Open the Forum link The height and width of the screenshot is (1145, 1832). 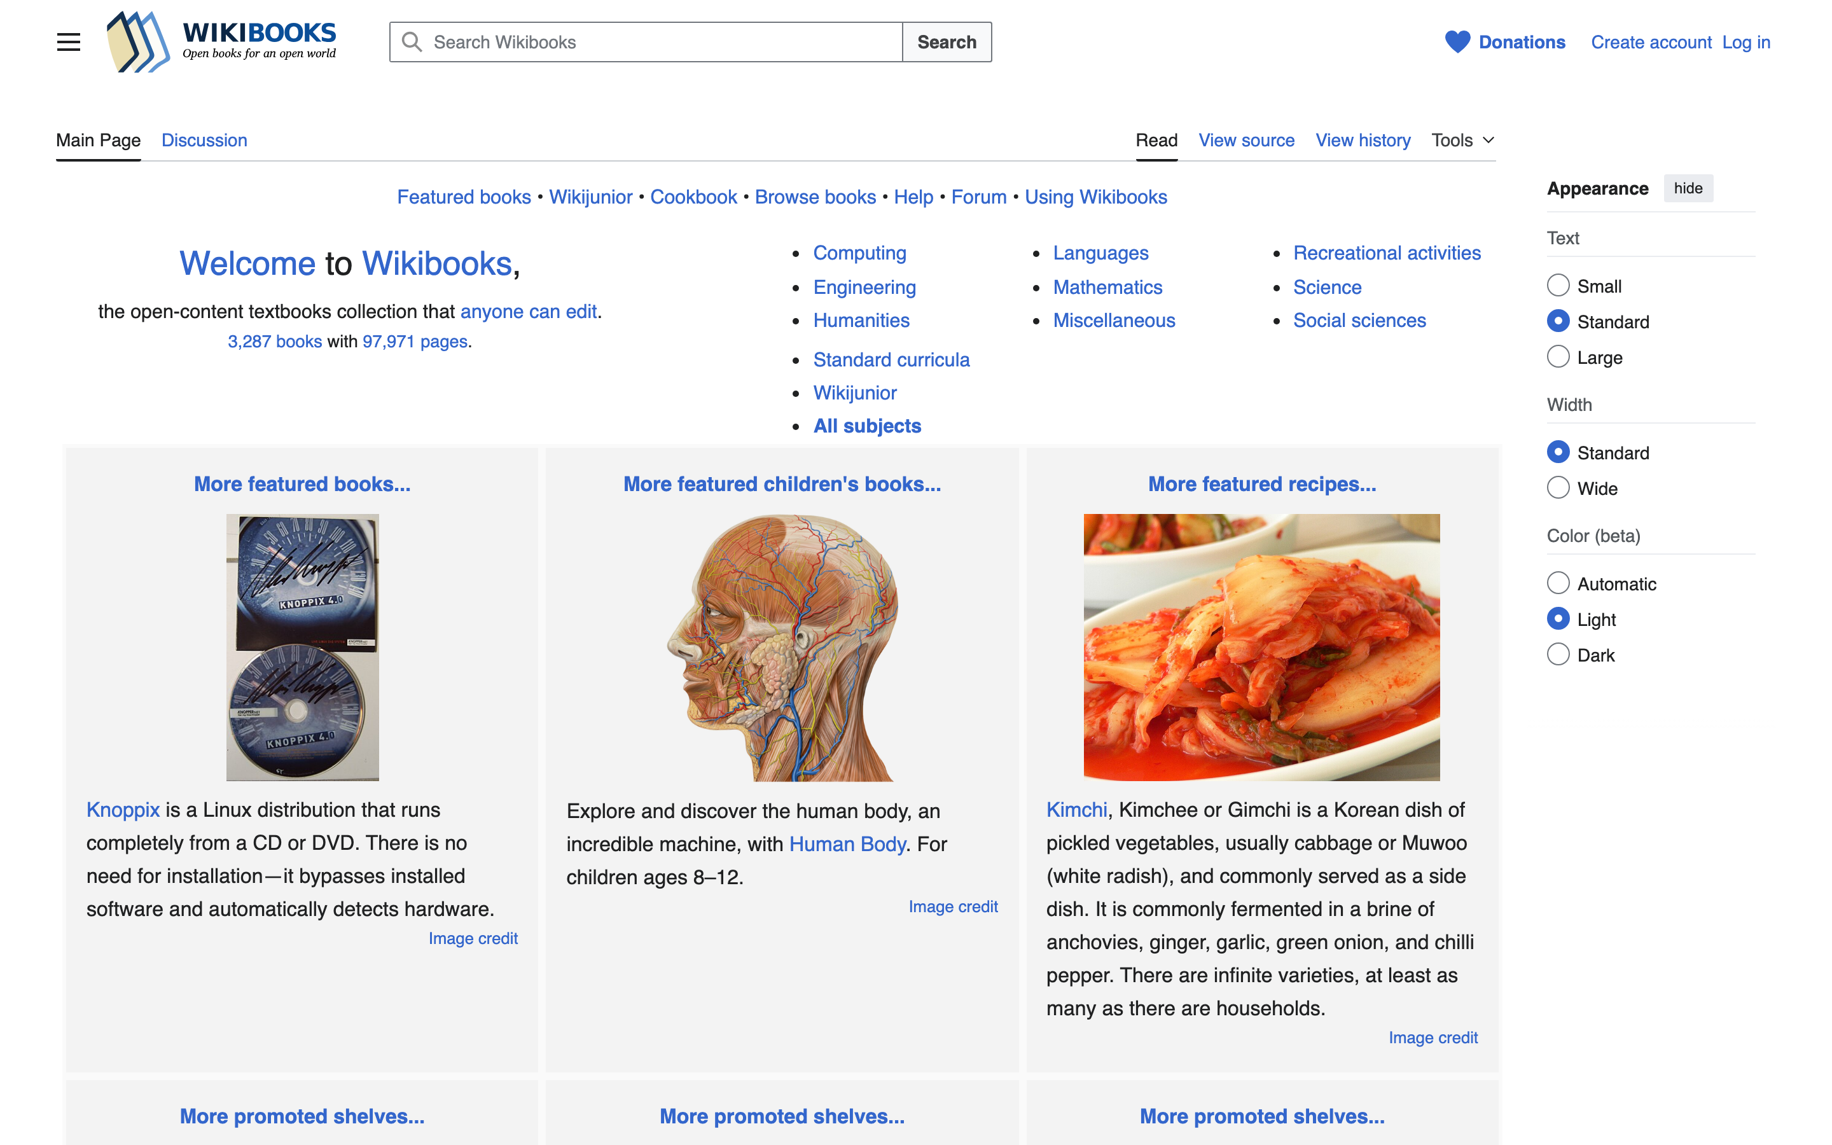click(979, 197)
